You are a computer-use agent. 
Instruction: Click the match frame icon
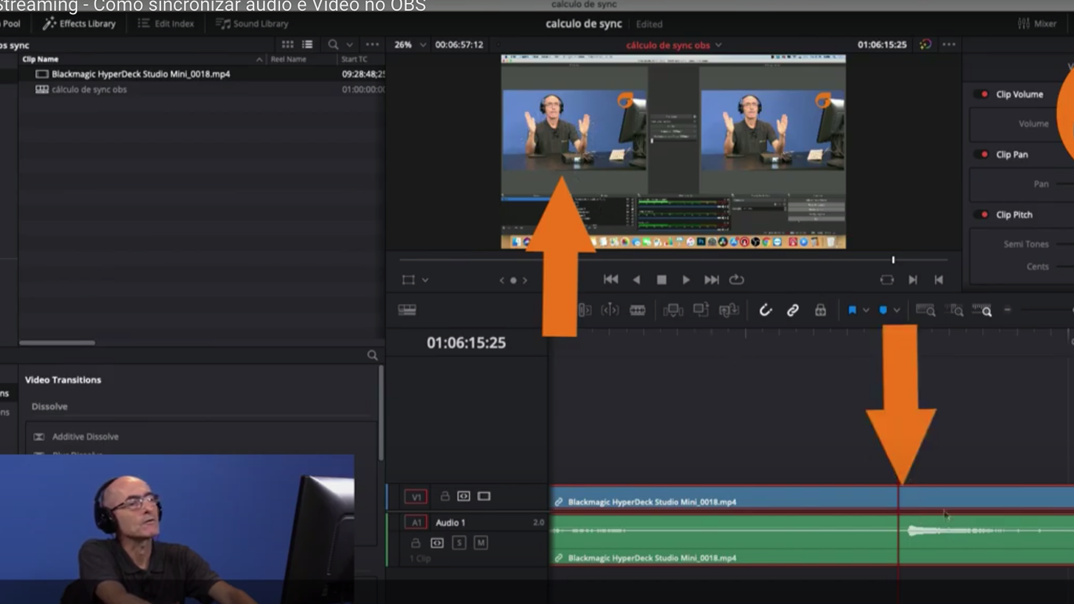pyautogui.click(x=887, y=280)
